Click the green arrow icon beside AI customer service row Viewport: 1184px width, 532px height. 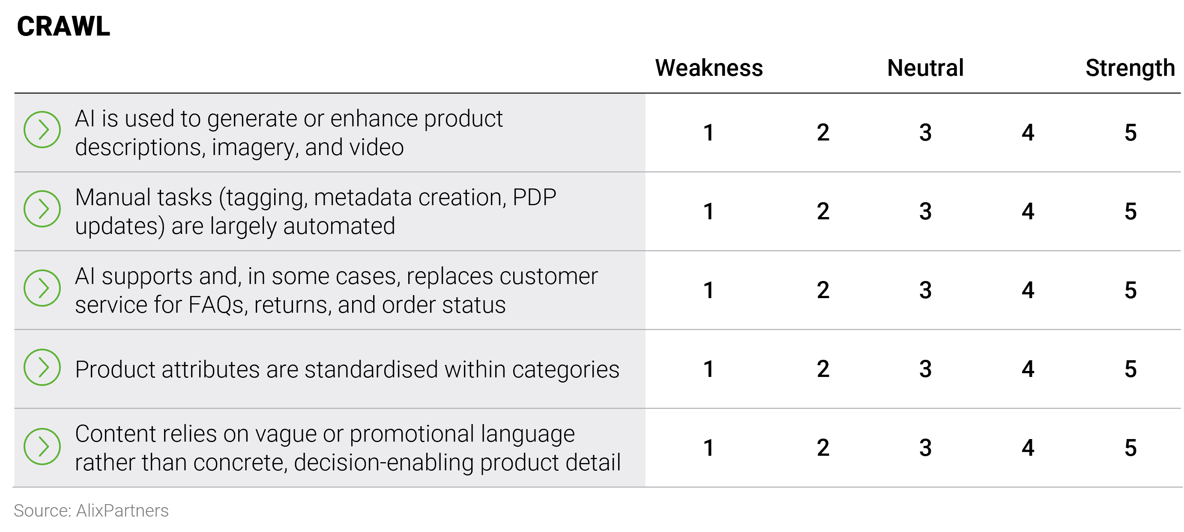[42, 288]
